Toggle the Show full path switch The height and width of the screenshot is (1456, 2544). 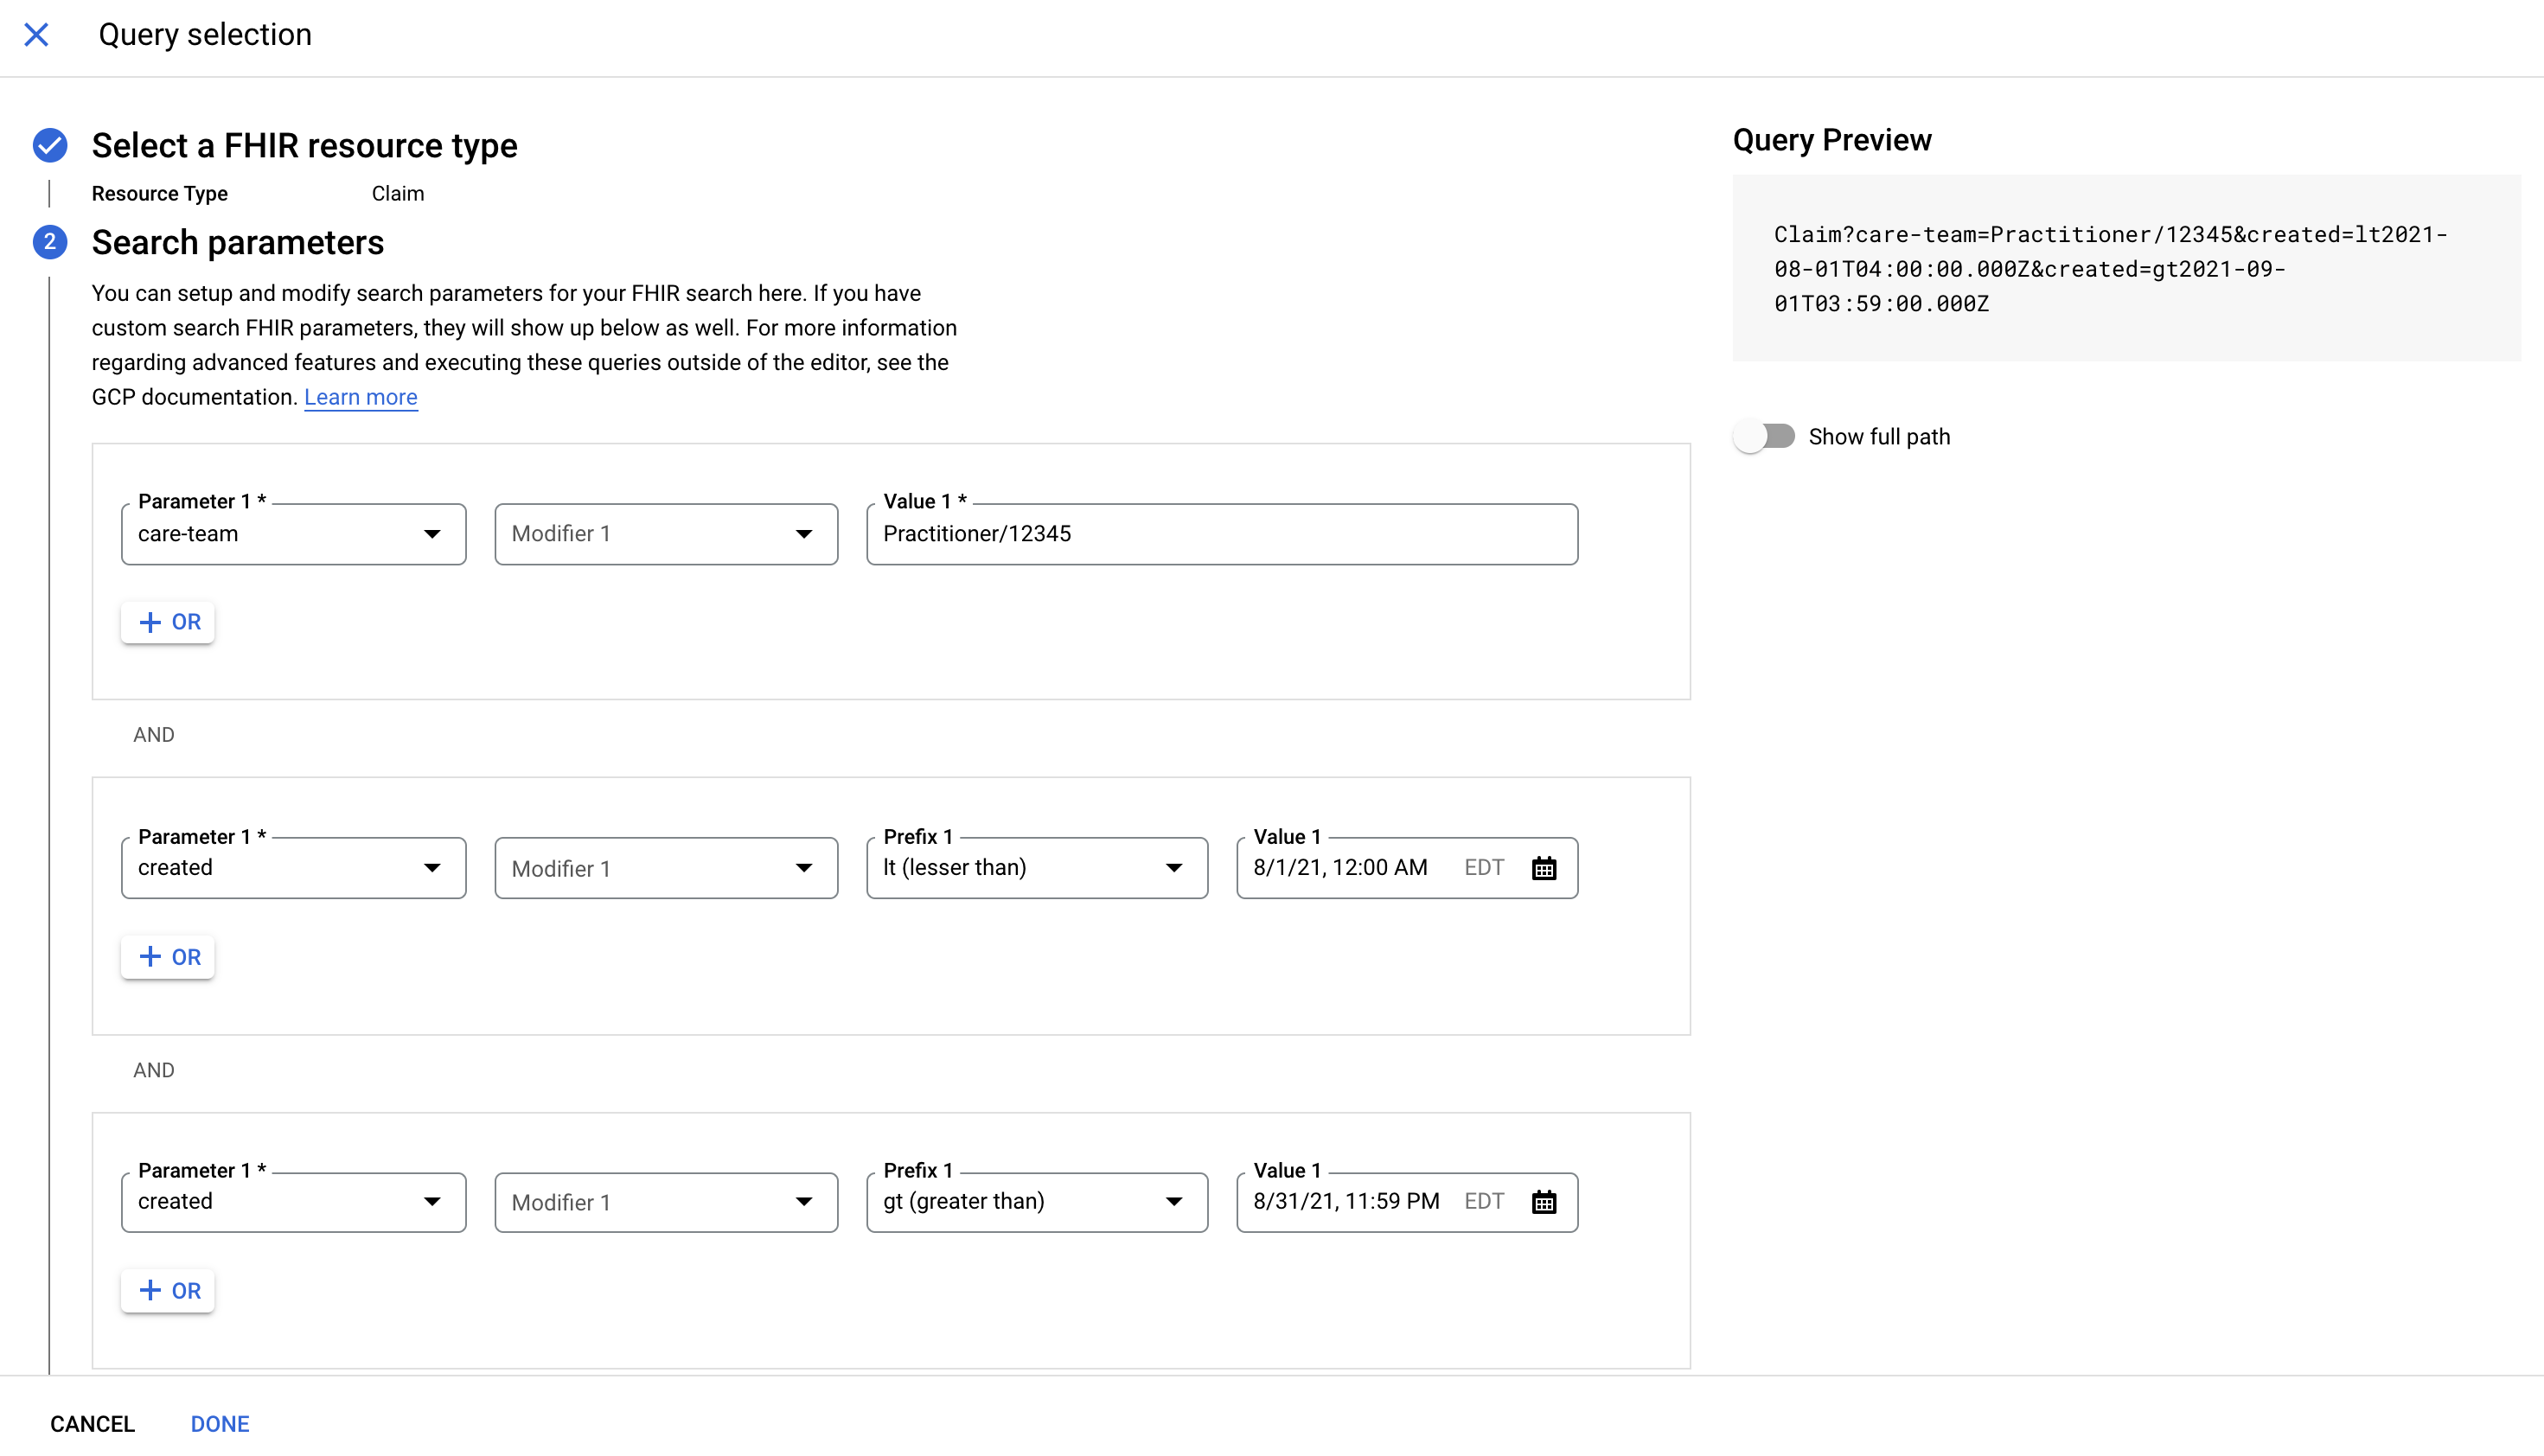1763,437
